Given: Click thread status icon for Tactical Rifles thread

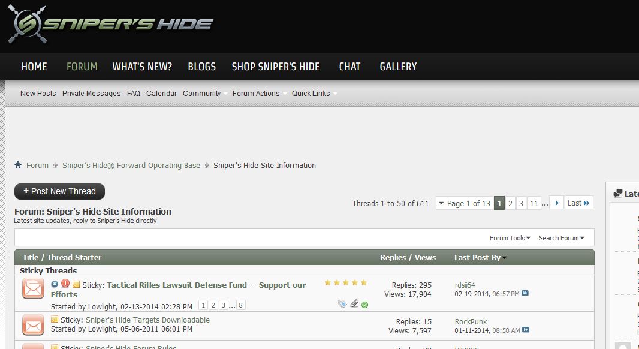Looking at the screenshot, I should point(33,288).
